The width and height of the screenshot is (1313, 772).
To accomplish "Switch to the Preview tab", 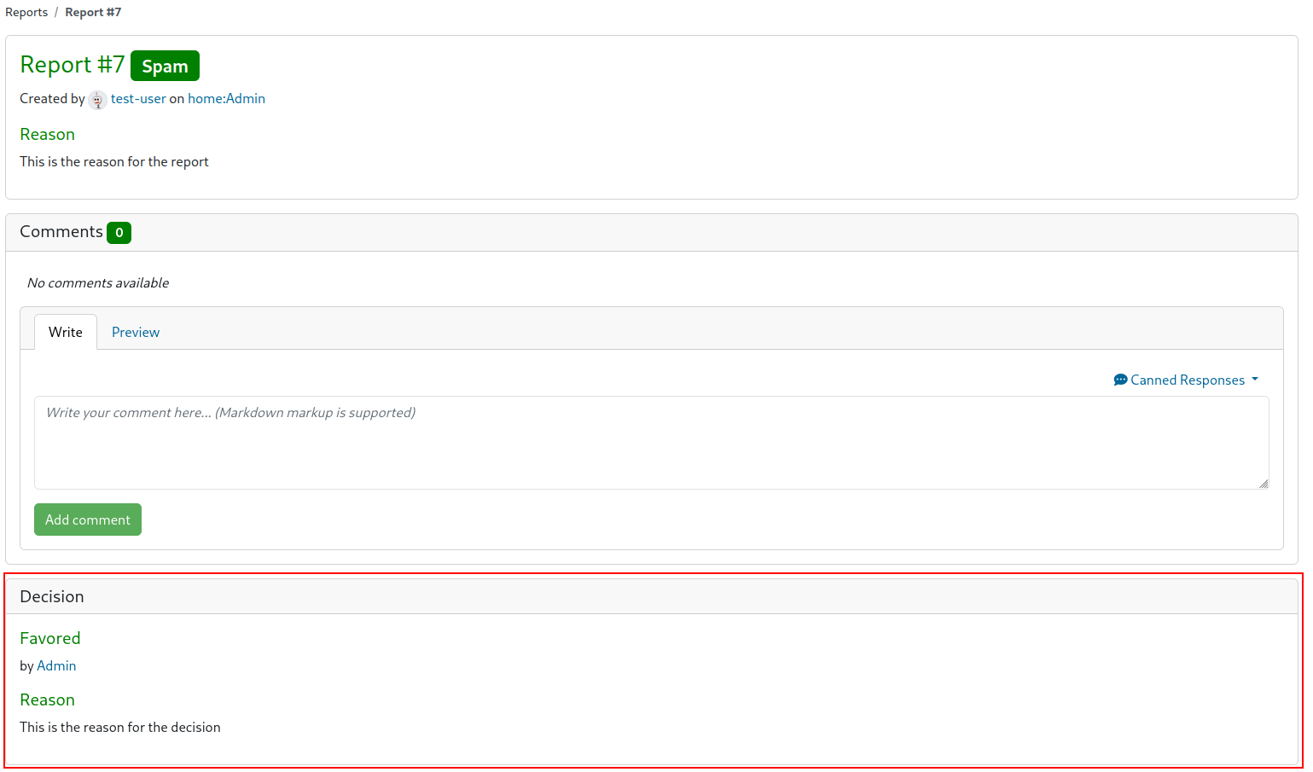I will pos(135,332).
